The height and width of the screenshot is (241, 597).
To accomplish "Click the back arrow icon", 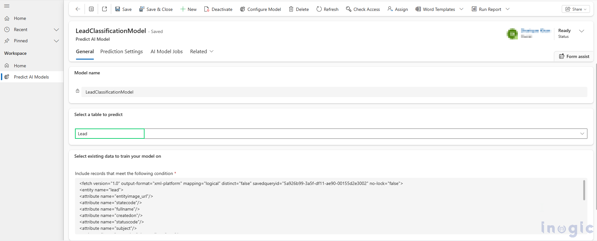I will coord(78,9).
